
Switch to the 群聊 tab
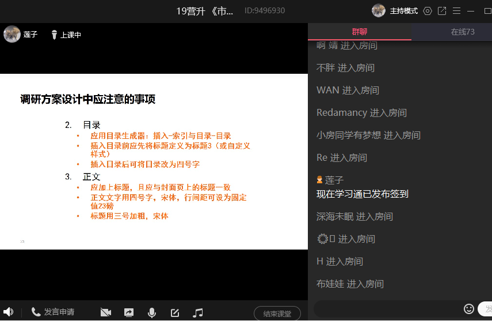[360, 32]
